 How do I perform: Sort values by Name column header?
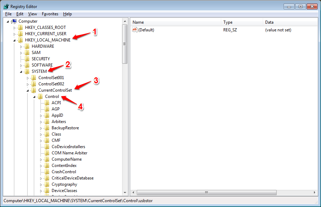tap(176, 22)
